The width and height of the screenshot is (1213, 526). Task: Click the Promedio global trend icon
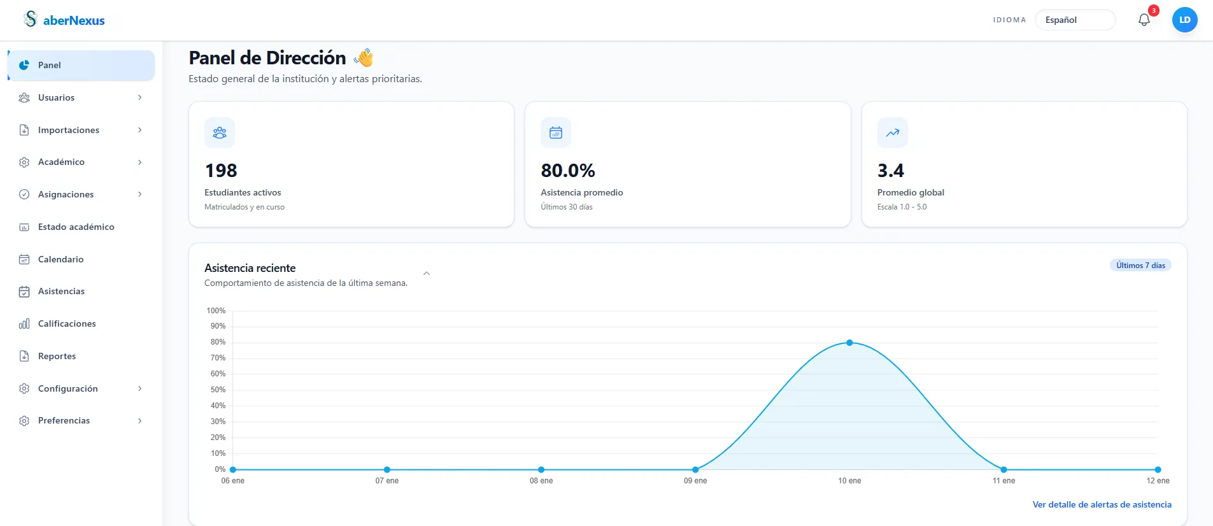coord(893,132)
